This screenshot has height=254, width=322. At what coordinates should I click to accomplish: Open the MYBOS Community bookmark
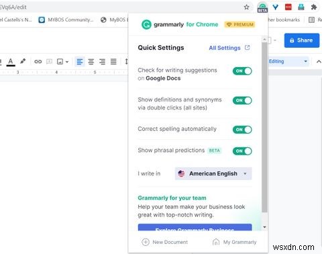(66, 20)
